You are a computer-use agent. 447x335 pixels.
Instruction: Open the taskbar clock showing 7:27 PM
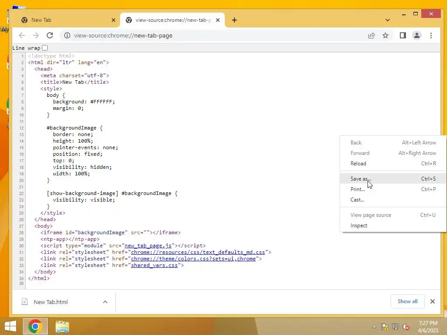point(428,327)
